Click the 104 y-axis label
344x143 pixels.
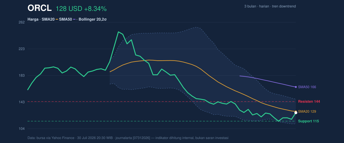tap(21, 129)
